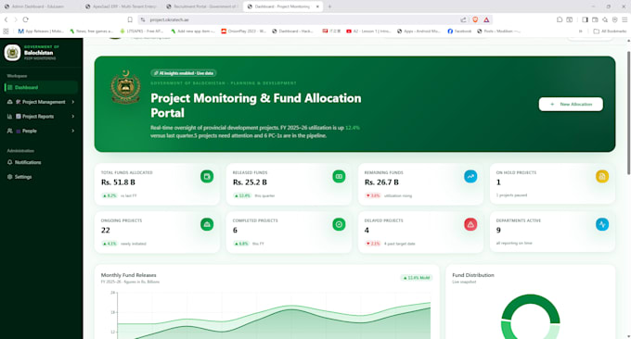631x339 pixels.
Task: Click the browser reload icon
Action: [x=25, y=19]
